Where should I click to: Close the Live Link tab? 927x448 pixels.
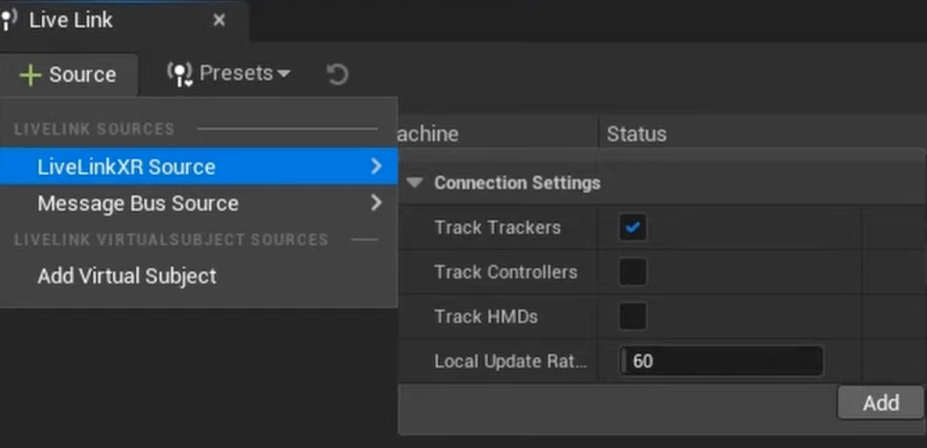click(x=218, y=20)
